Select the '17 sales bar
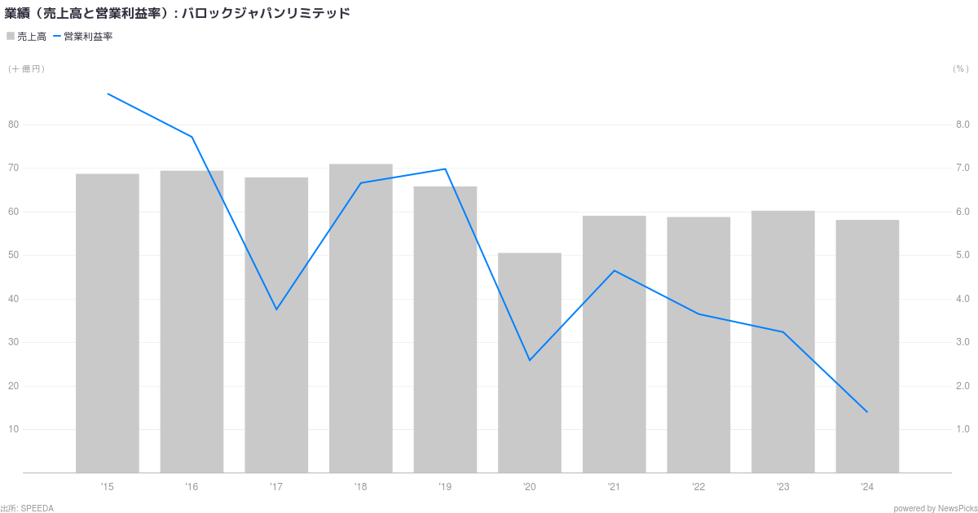 pyautogui.click(x=276, y=325)
